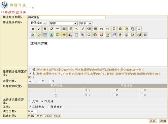
Task: Click the 教师分组 column header
Action: [x=56, y=85]
